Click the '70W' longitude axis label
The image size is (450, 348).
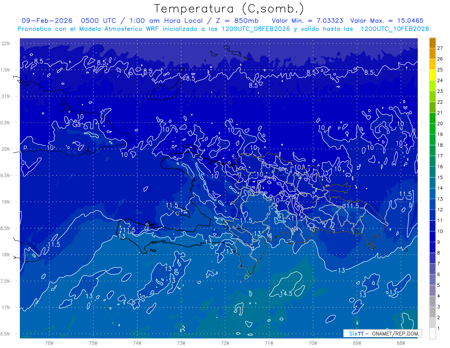pos(313,343)
